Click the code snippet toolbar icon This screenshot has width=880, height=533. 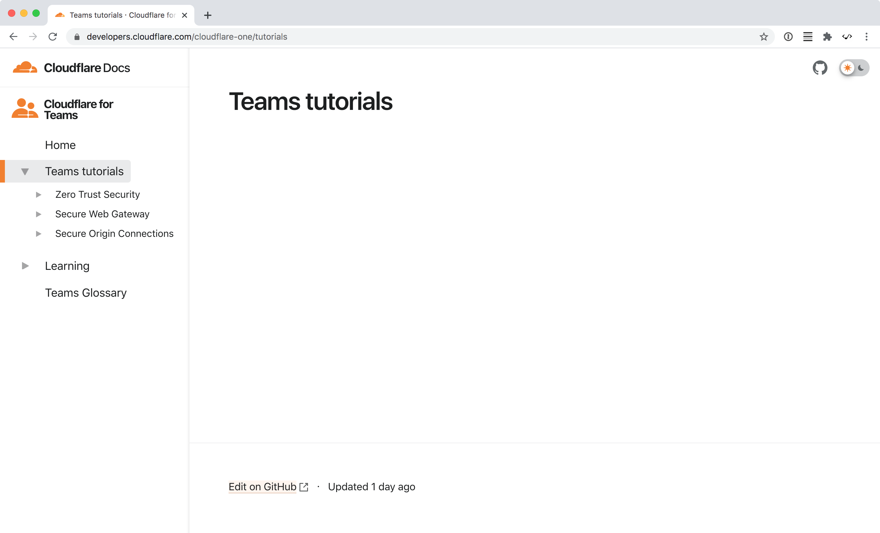pyautogui.click(x=847, y=36)
